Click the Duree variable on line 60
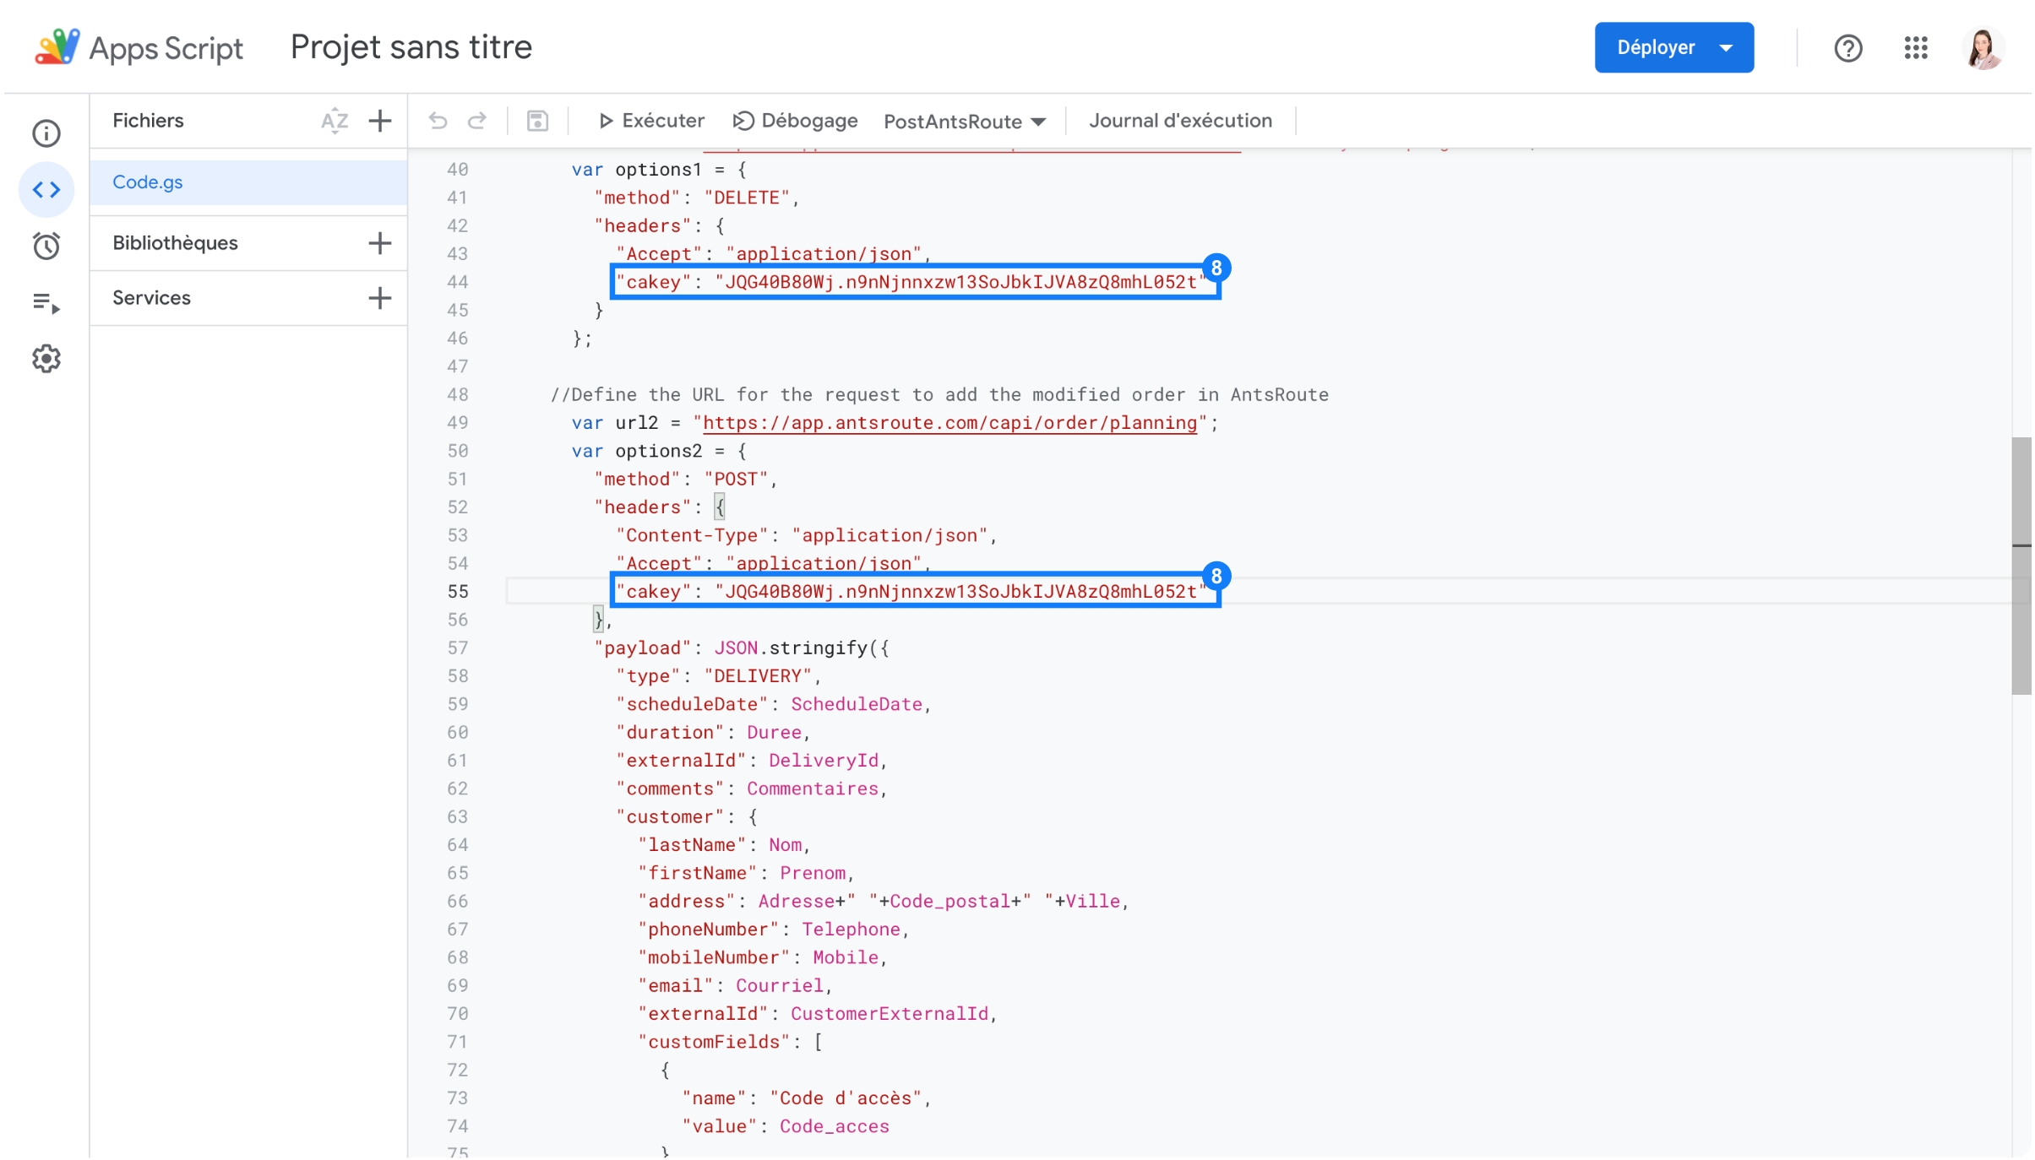 [774, 733]
